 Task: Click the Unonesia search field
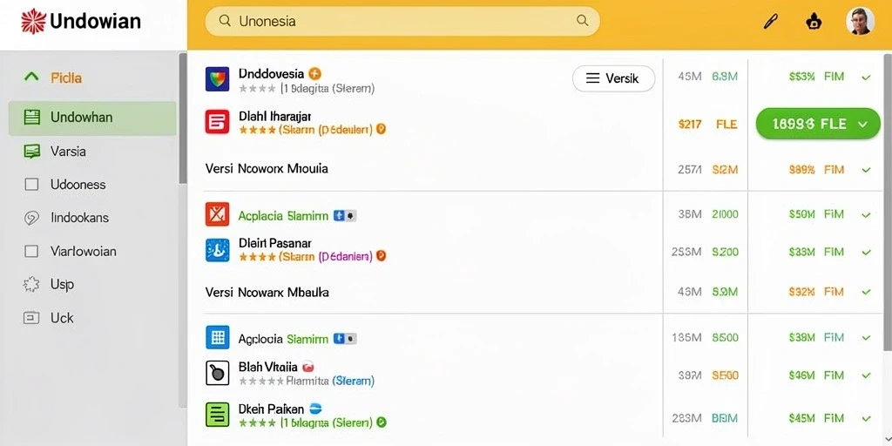[x=402, y=21]
